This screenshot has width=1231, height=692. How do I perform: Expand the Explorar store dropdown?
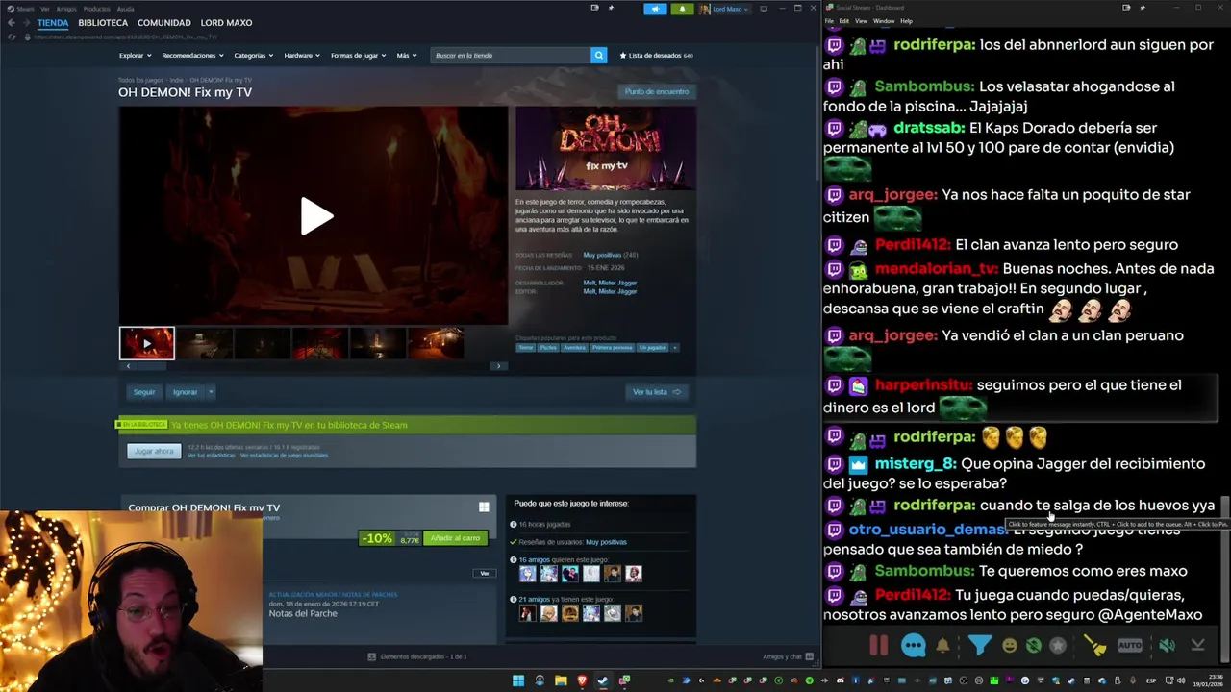click(135, 55)
